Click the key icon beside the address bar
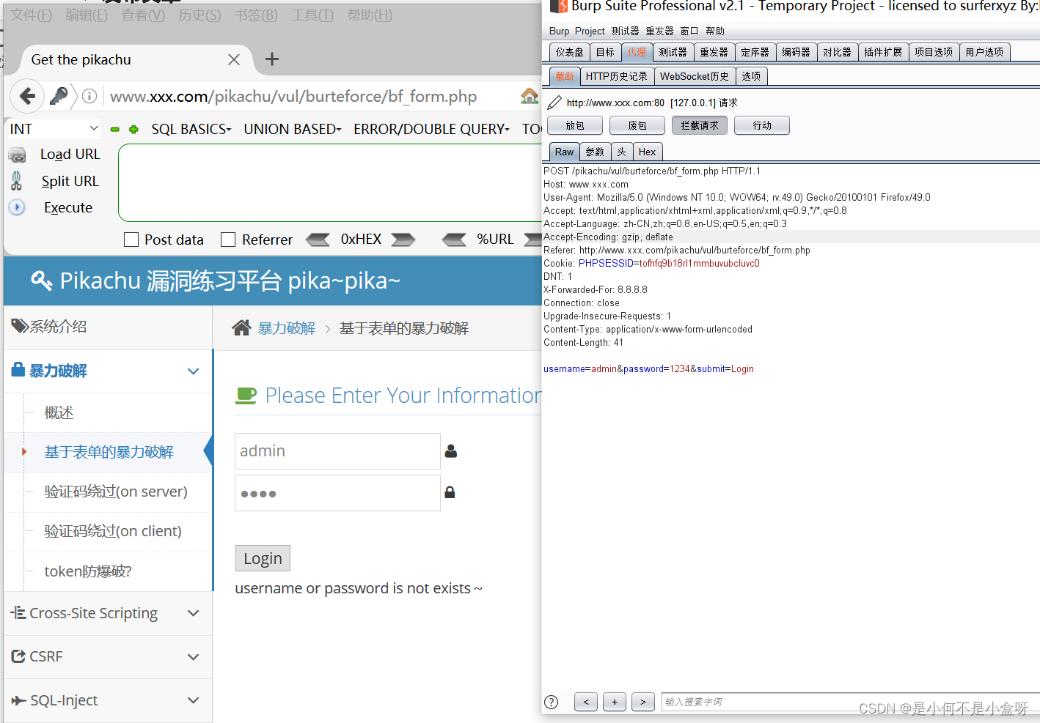The image size is (1040, 723). [x=59, y=96]
